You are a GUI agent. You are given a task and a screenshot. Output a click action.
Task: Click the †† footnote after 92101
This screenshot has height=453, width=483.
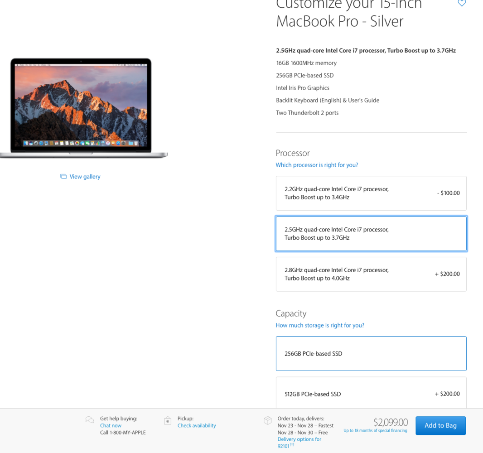coord(291,444)
